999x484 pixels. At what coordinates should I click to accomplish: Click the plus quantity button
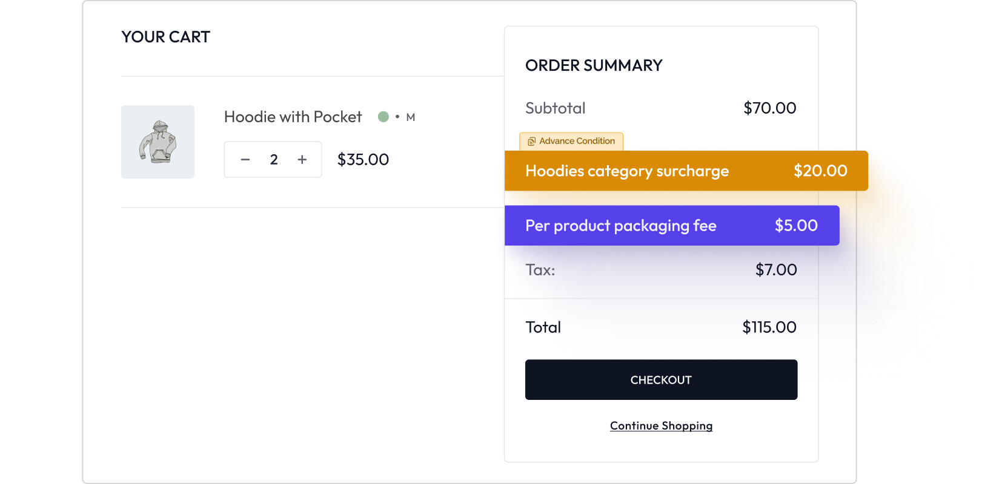coord(302,160)
